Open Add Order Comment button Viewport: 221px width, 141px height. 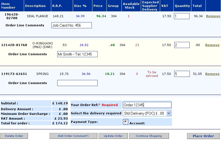pos(73,136)
